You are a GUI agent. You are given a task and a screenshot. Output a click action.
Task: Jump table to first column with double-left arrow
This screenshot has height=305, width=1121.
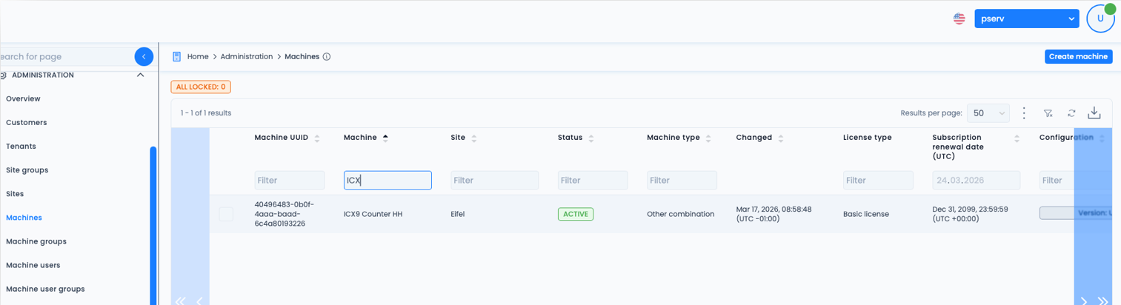pyautogui.click(x=180, y=301)
